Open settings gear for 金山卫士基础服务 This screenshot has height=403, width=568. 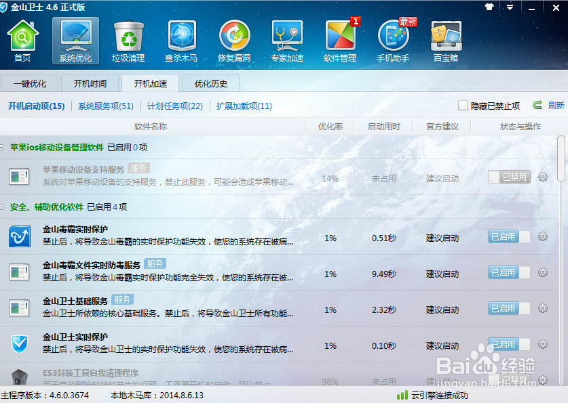point(543,308)
